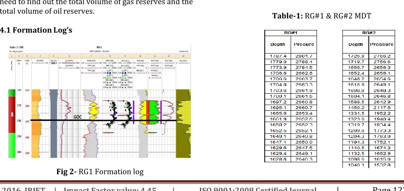Click pressure cell '1752.1' in RG#2
The height and width of the screenshot is (191, 404).
tap(382, 142)
